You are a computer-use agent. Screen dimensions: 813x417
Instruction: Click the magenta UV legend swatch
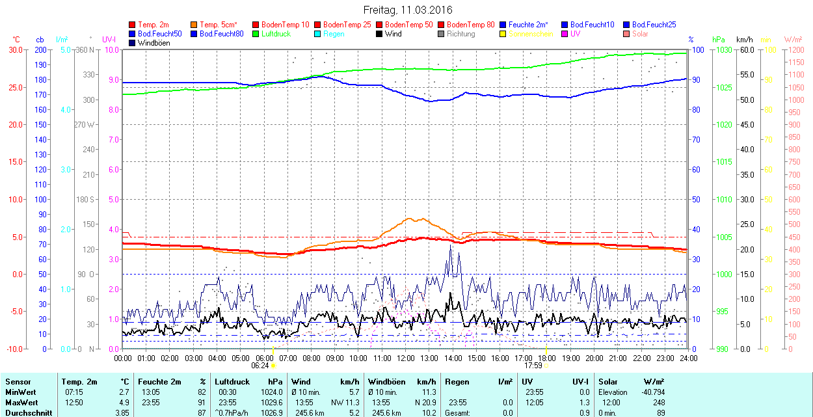coord(565,34)
